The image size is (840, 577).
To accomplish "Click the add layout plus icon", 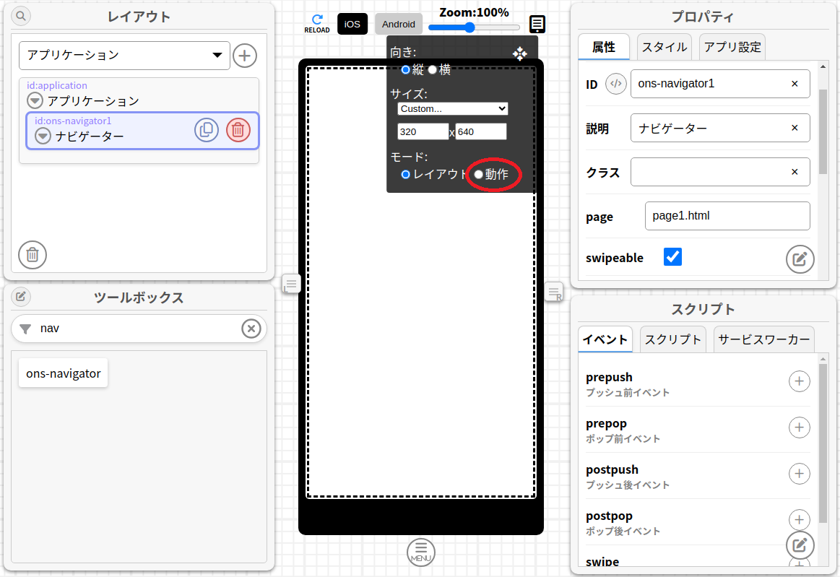I will pyautogui.click(x=245, y=56).
